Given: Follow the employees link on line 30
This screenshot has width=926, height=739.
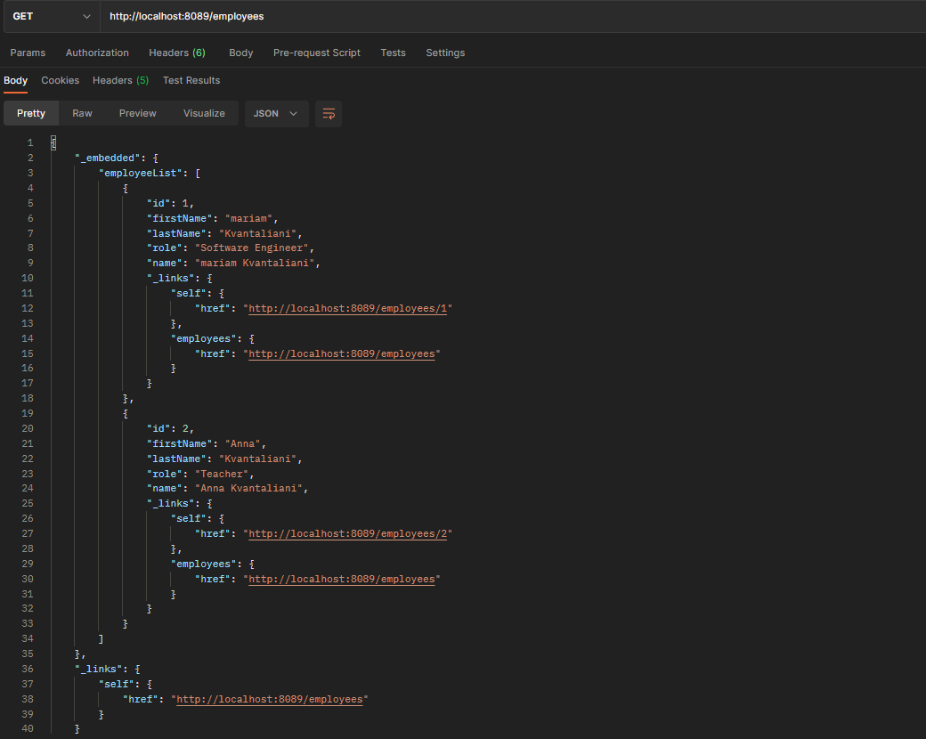Looking at the screenshot, I should point(342,579).
